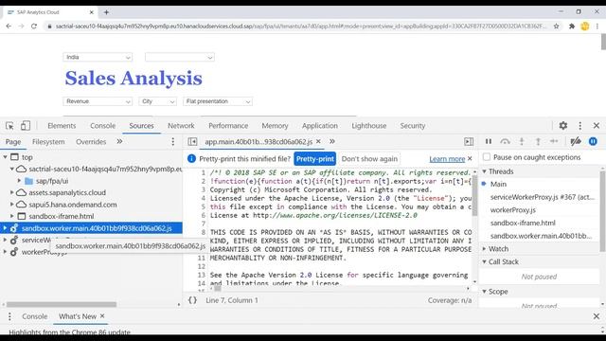Screen dimensions: 606x341
Task: Open the Security tab
Action: pyautogui.click(x=413, y=126)
